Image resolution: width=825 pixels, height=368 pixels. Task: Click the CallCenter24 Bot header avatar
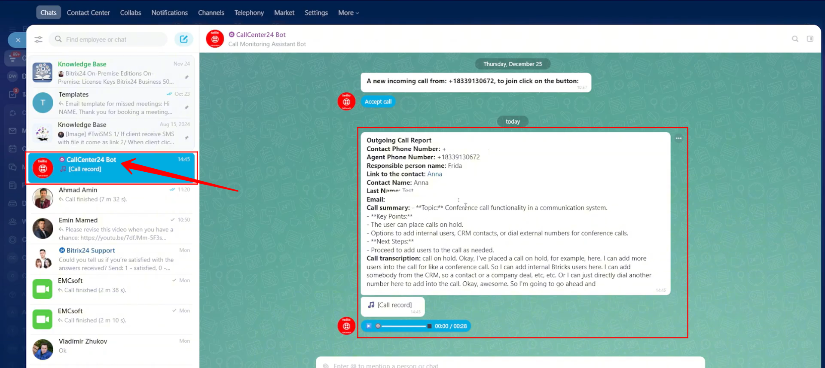click(215, 39)
